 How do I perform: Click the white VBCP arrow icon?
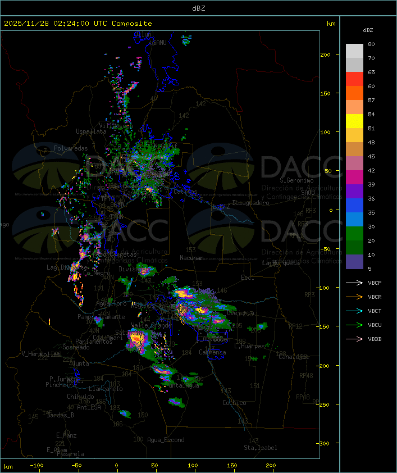click(x=354, y=283)
